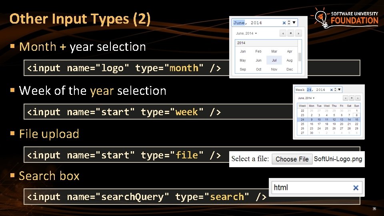Select Dec in the month picker
The image size is (384, 216).
(x=290, y=69)
